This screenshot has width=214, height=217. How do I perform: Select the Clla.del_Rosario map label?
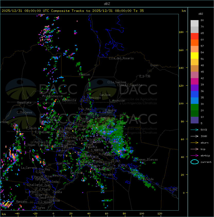coord(121,58)
